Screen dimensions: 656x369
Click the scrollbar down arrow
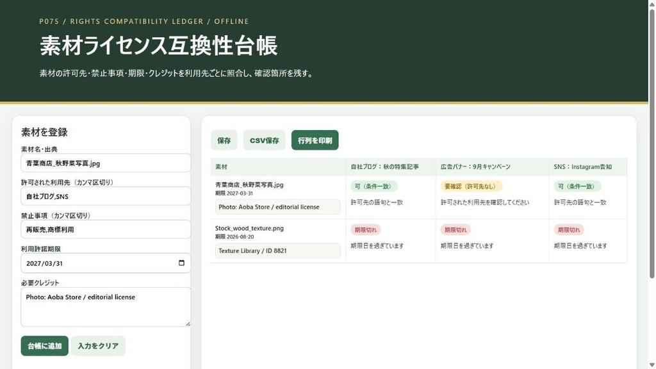click(x=652, y=365)
